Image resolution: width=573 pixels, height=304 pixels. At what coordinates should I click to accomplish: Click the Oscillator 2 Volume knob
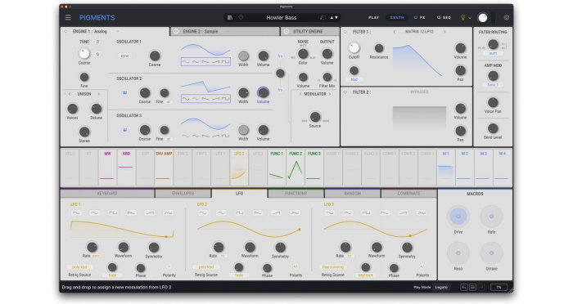(x=263, y=92)
